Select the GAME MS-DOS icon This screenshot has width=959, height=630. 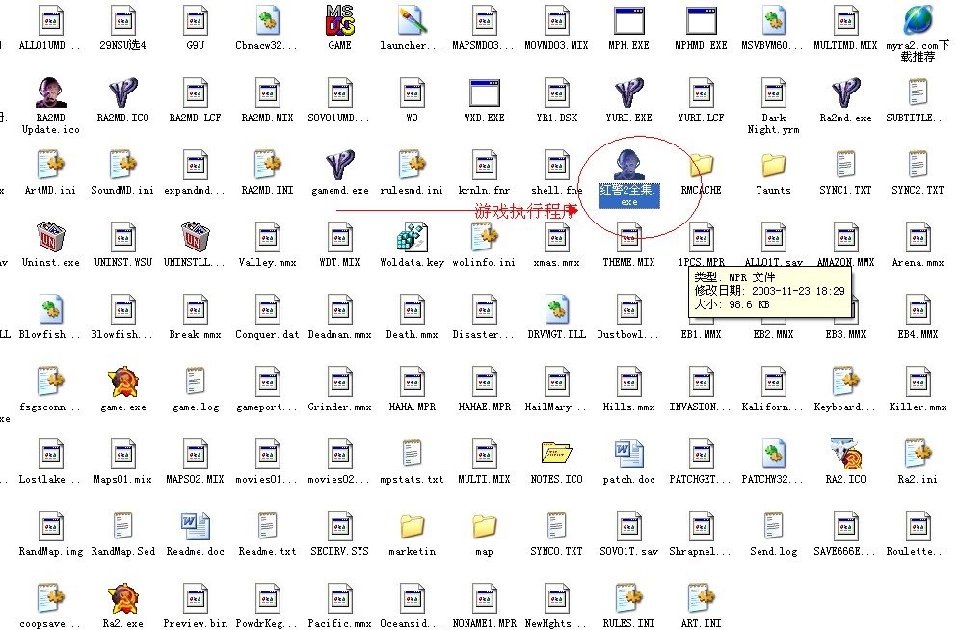pos(339,21)
